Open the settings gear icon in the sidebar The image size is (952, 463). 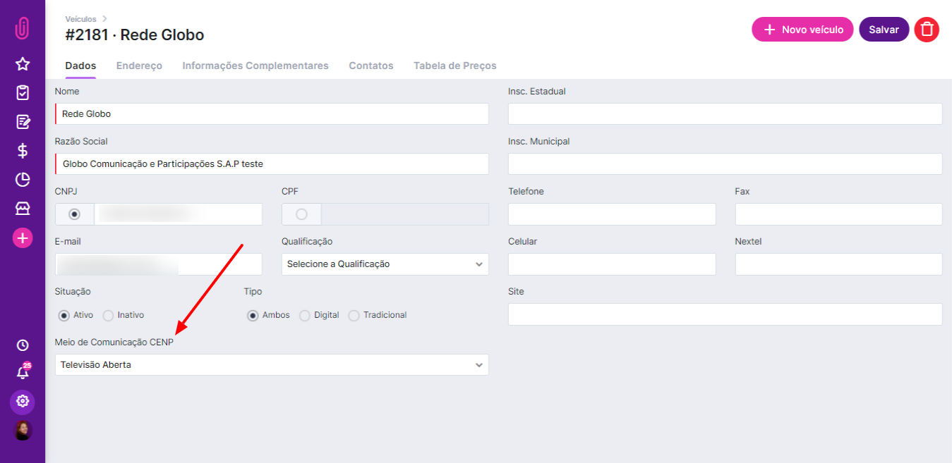(x=23, y=402)
